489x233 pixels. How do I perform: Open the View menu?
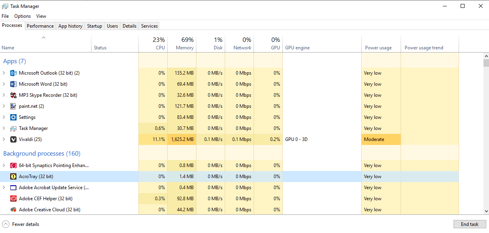click(x=41, y=16)
